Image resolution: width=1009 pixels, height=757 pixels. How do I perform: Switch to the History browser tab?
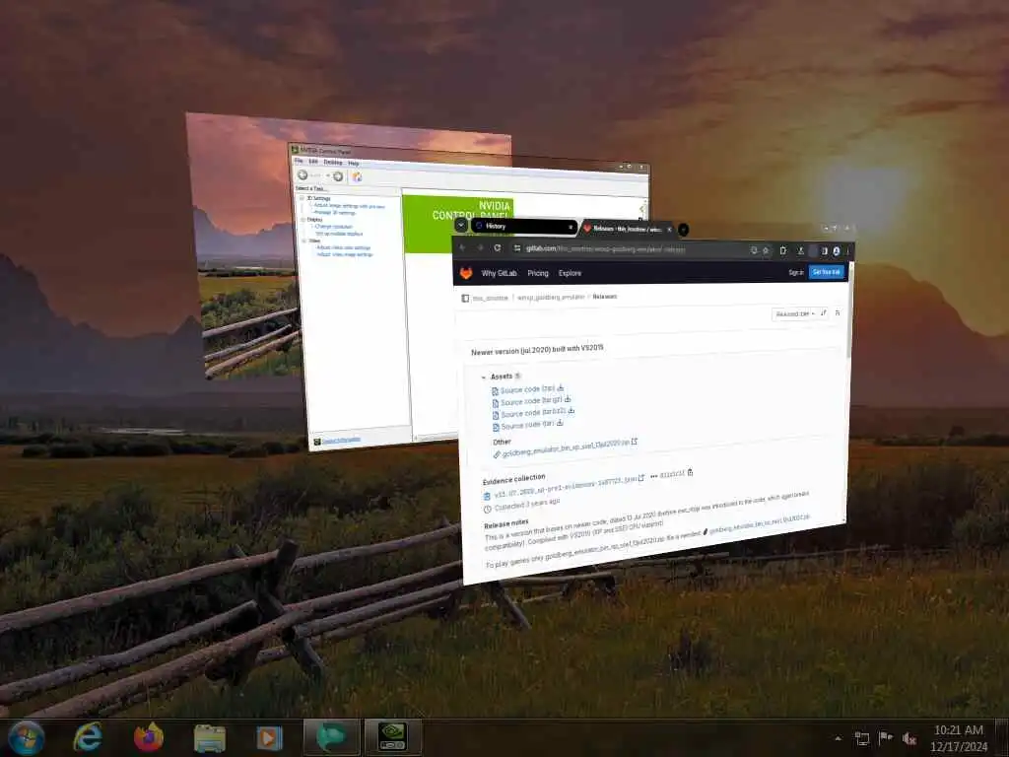pyautogui.click(x=524, y=226)
